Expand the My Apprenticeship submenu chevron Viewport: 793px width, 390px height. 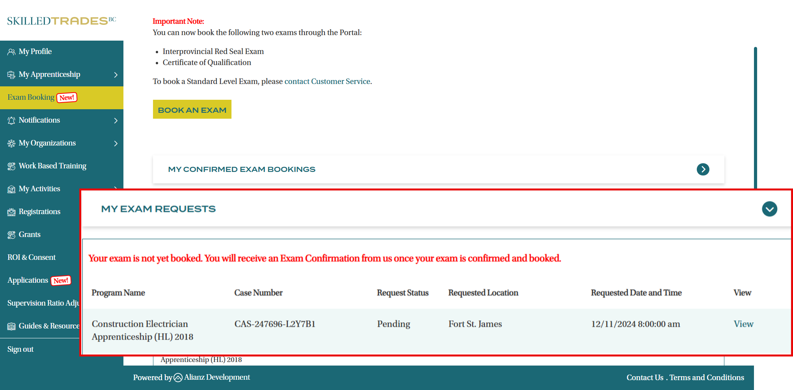coord(116,75)
